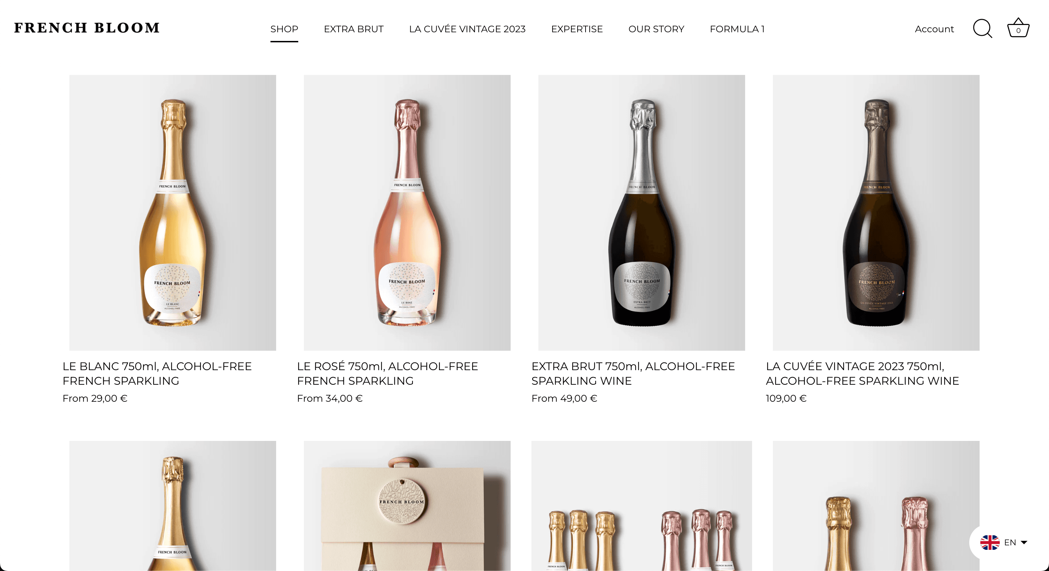Go to the Formula 1 page

(x=737, y=29)
